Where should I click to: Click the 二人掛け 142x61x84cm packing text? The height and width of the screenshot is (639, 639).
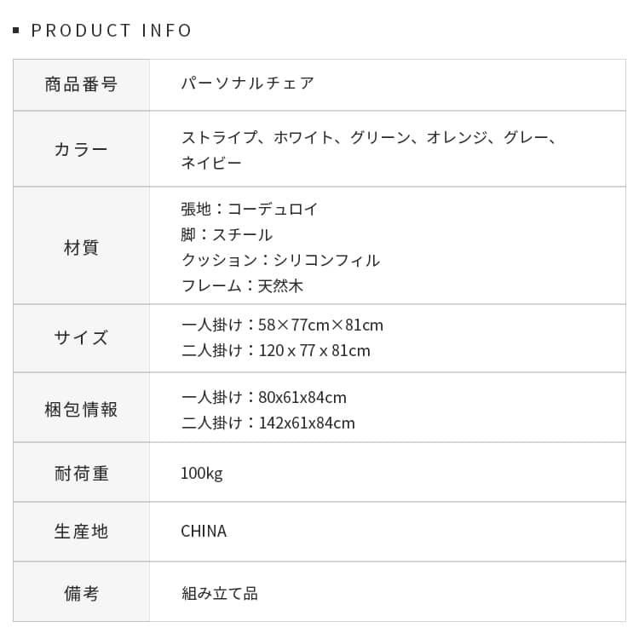(x=268, y=423)
